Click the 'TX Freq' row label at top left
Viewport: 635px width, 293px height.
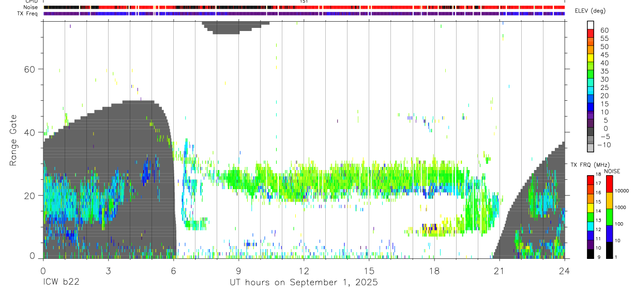[x=28, y=13]
